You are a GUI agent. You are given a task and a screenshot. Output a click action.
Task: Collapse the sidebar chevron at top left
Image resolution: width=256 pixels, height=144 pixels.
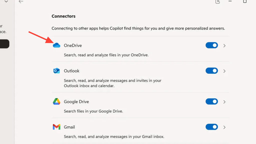(6, 2)
